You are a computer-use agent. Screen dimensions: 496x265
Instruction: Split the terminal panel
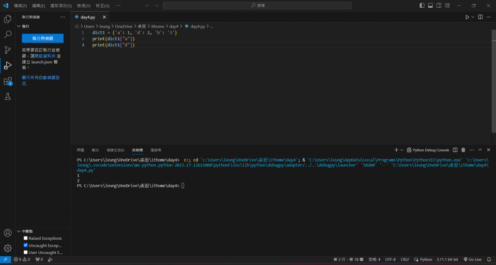[455, 150]
